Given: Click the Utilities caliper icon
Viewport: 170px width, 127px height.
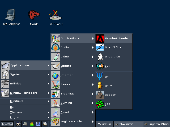Looking at the screenshot, I should (5, 84).
